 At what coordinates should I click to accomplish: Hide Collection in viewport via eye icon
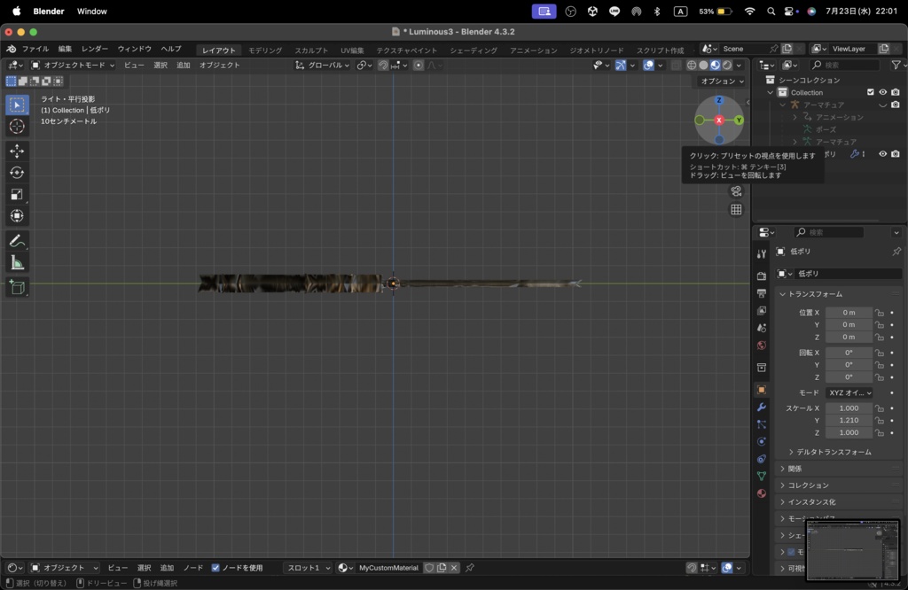pos(882,92)
